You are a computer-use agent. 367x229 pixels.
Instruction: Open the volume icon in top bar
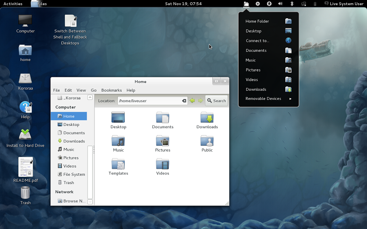(280, 4)
